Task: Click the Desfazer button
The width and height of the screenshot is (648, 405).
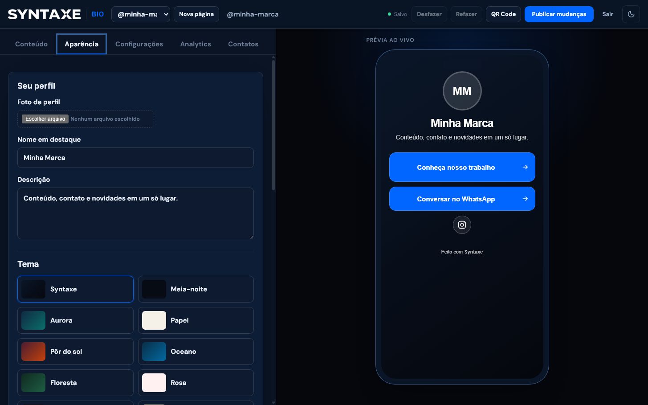Action: tap(429, 14)
